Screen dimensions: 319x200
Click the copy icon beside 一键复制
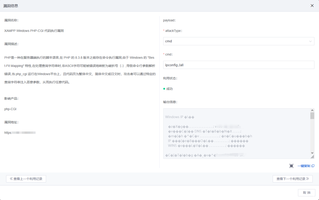(313, 166)
